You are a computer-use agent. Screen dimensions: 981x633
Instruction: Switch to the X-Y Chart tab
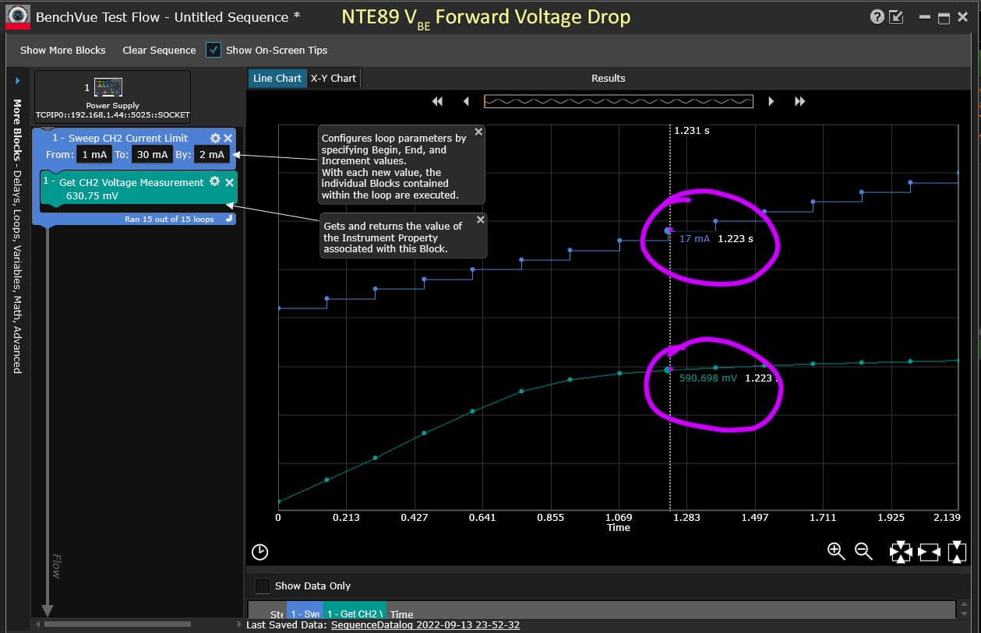click(333, 78)
